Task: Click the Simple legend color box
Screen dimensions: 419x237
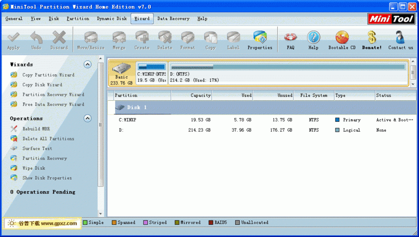Action: (x=85, y=222)
